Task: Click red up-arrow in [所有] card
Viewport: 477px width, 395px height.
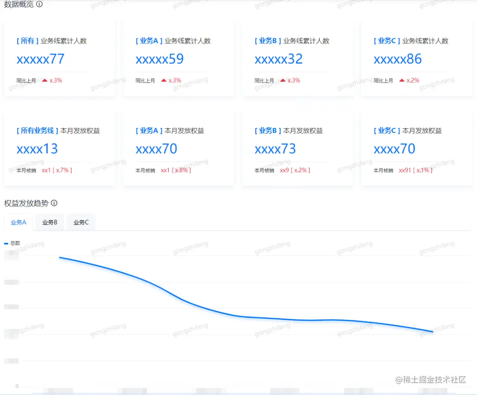Action: point(45,80)
